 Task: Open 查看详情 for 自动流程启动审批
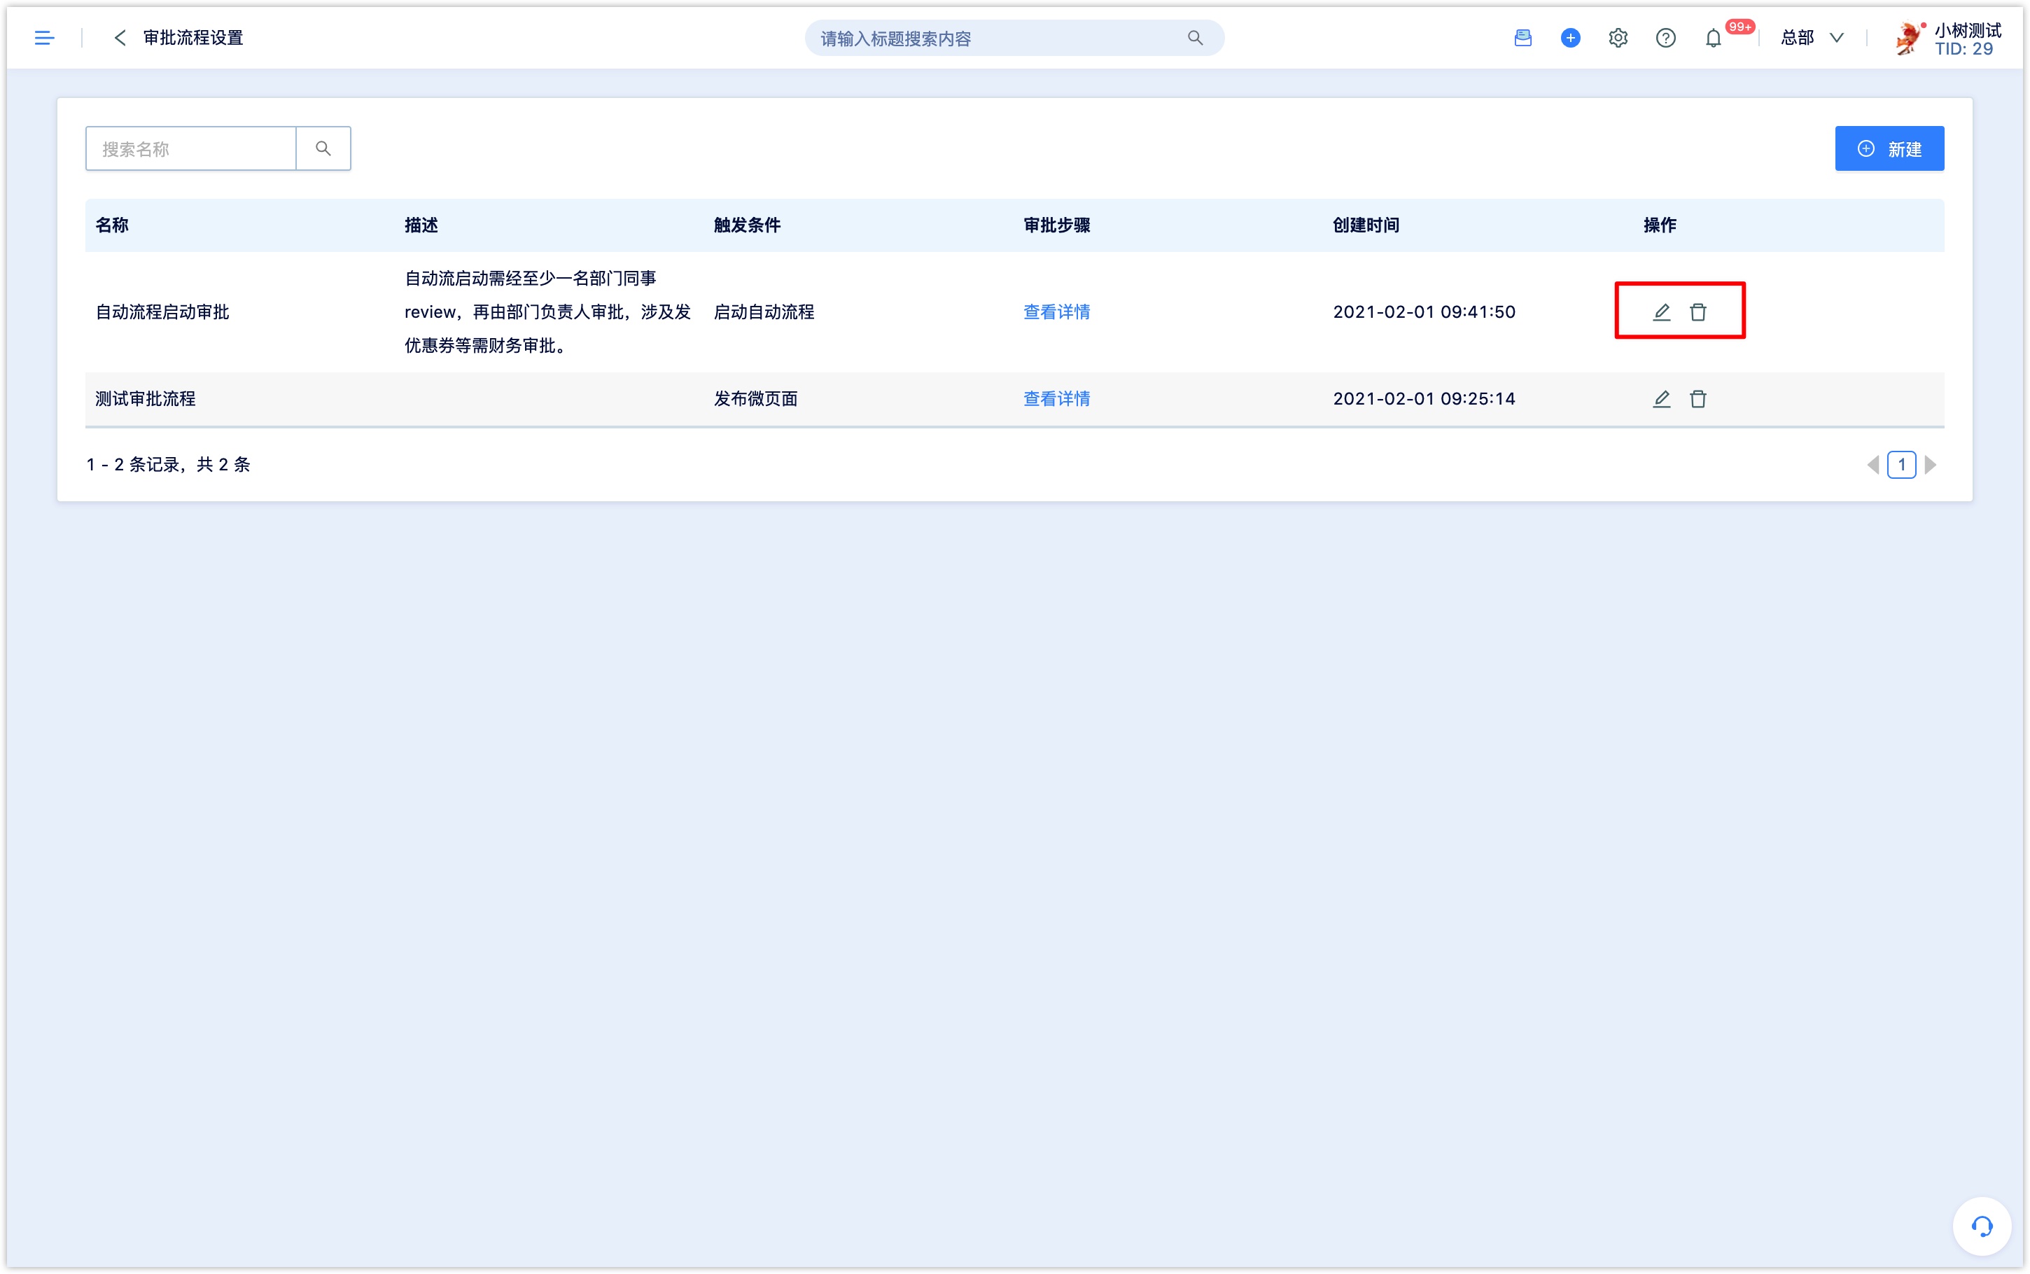pos(1056,311)
